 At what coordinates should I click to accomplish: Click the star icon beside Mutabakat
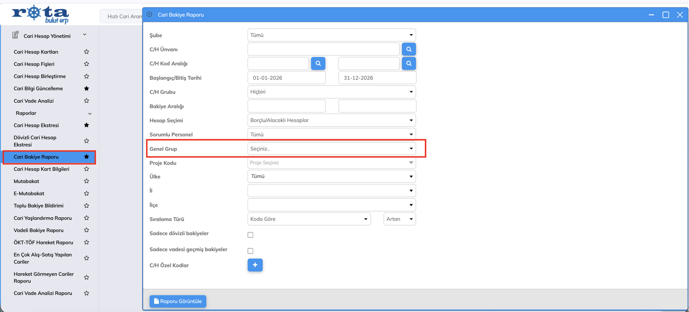coord(87,181)
